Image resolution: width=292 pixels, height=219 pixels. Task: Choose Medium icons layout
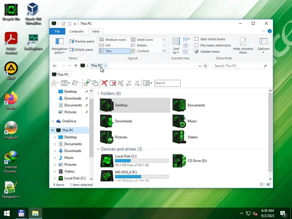(114, 39)
